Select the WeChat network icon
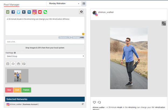Image resolution: width=168 pixels, height=110 pixels. [x=45, y=12]
